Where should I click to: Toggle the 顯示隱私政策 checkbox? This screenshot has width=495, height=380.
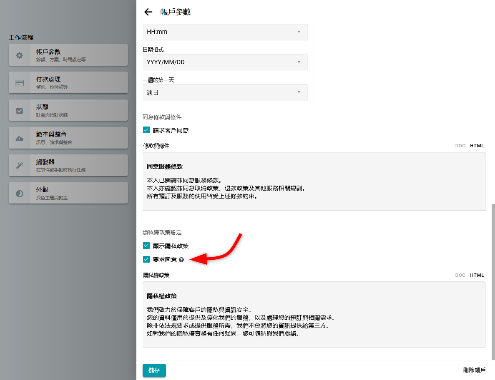coord(146,246)
